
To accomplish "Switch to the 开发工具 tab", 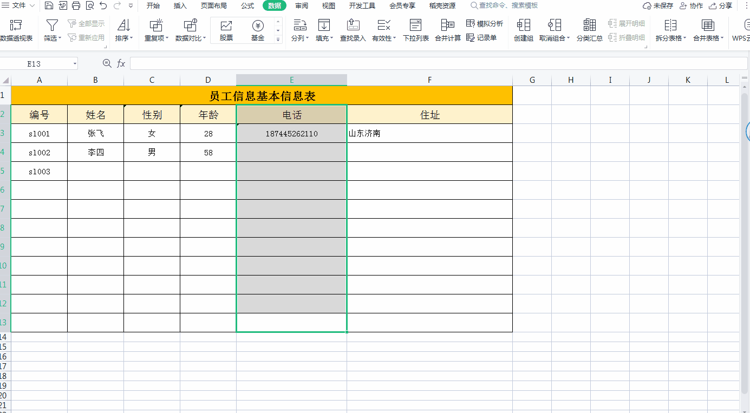I will [362, 6].
